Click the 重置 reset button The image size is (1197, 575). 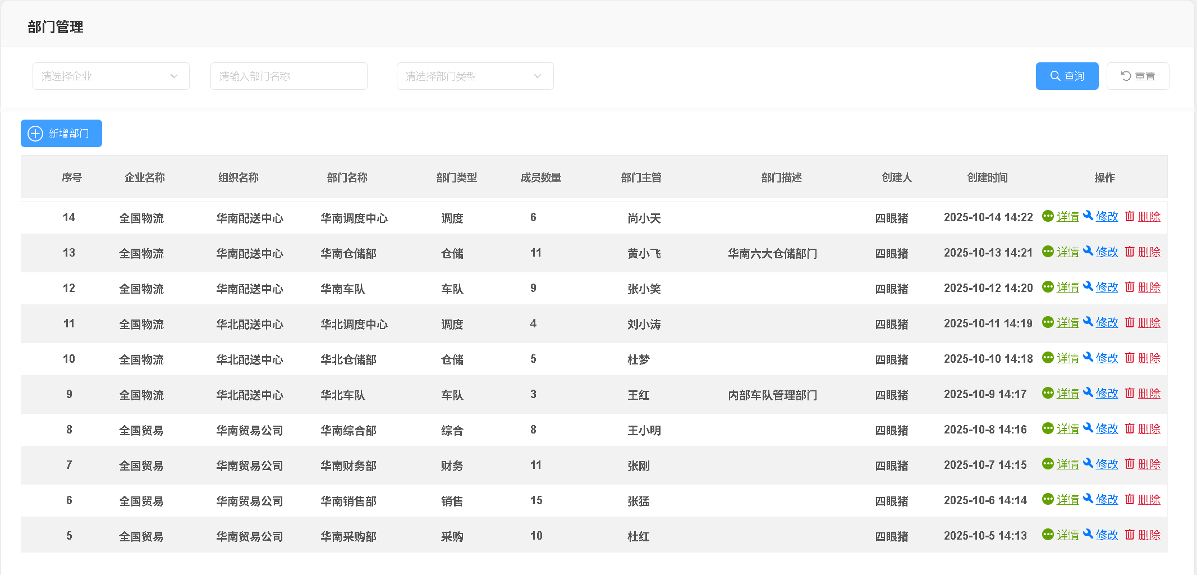(1138, 76)
